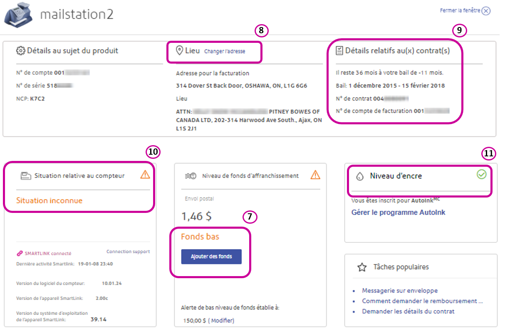Viewport: 510px width, 331px height.
Task: Open the Demander les détails du contrat link
Action: pyautogui.click(x=408, y=311)
